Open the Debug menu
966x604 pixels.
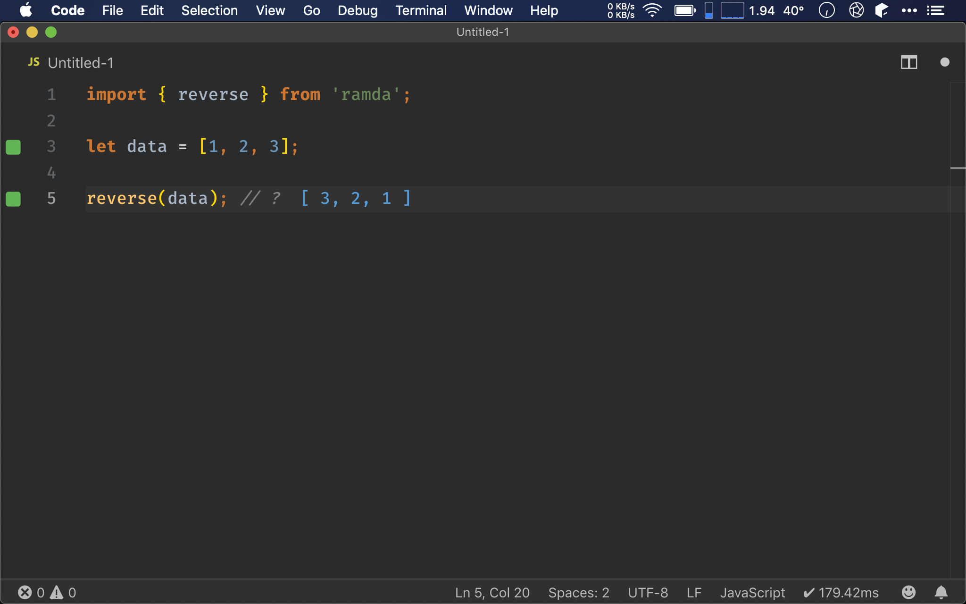tap(358, 10)
